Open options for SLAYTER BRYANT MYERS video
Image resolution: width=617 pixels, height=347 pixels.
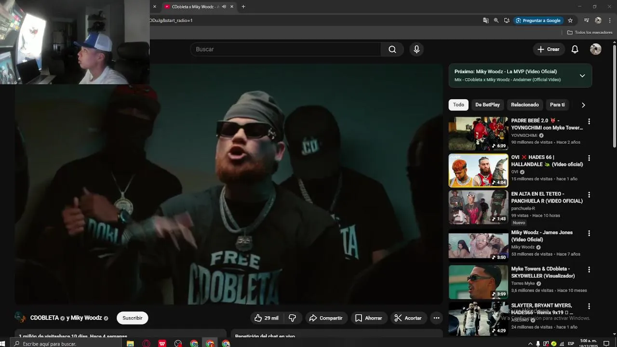(x=589, y=307)
